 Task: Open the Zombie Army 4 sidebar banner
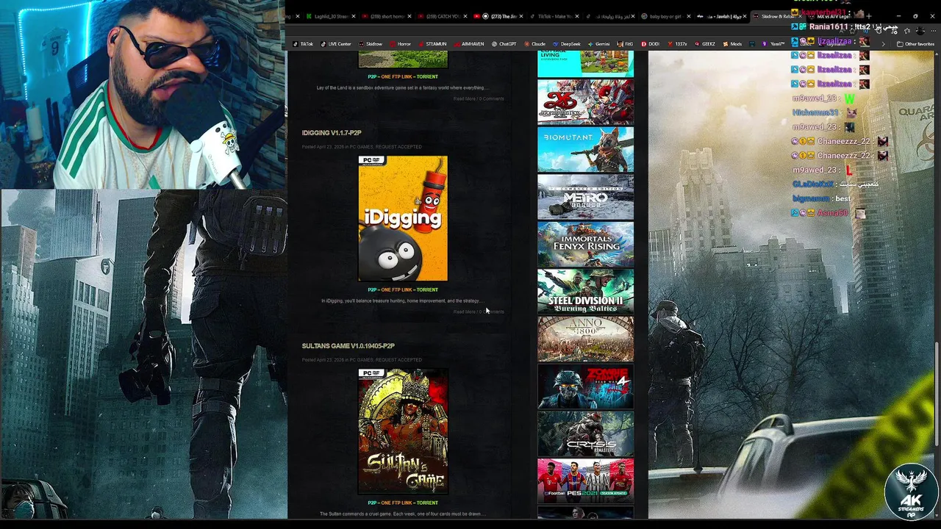(x=585, y=386)
